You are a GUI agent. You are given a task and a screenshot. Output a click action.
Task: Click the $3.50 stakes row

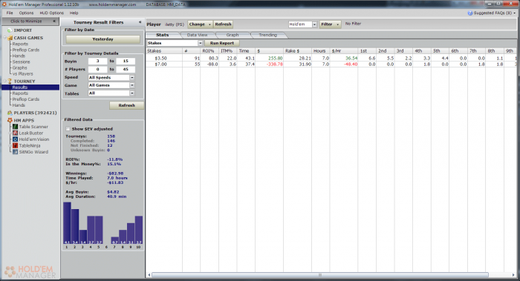click(331, 59)
